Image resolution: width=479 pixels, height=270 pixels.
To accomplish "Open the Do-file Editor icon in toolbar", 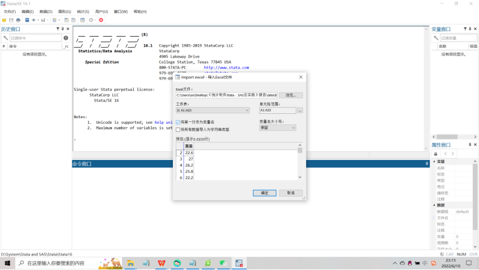I will (x=54, y=20).
